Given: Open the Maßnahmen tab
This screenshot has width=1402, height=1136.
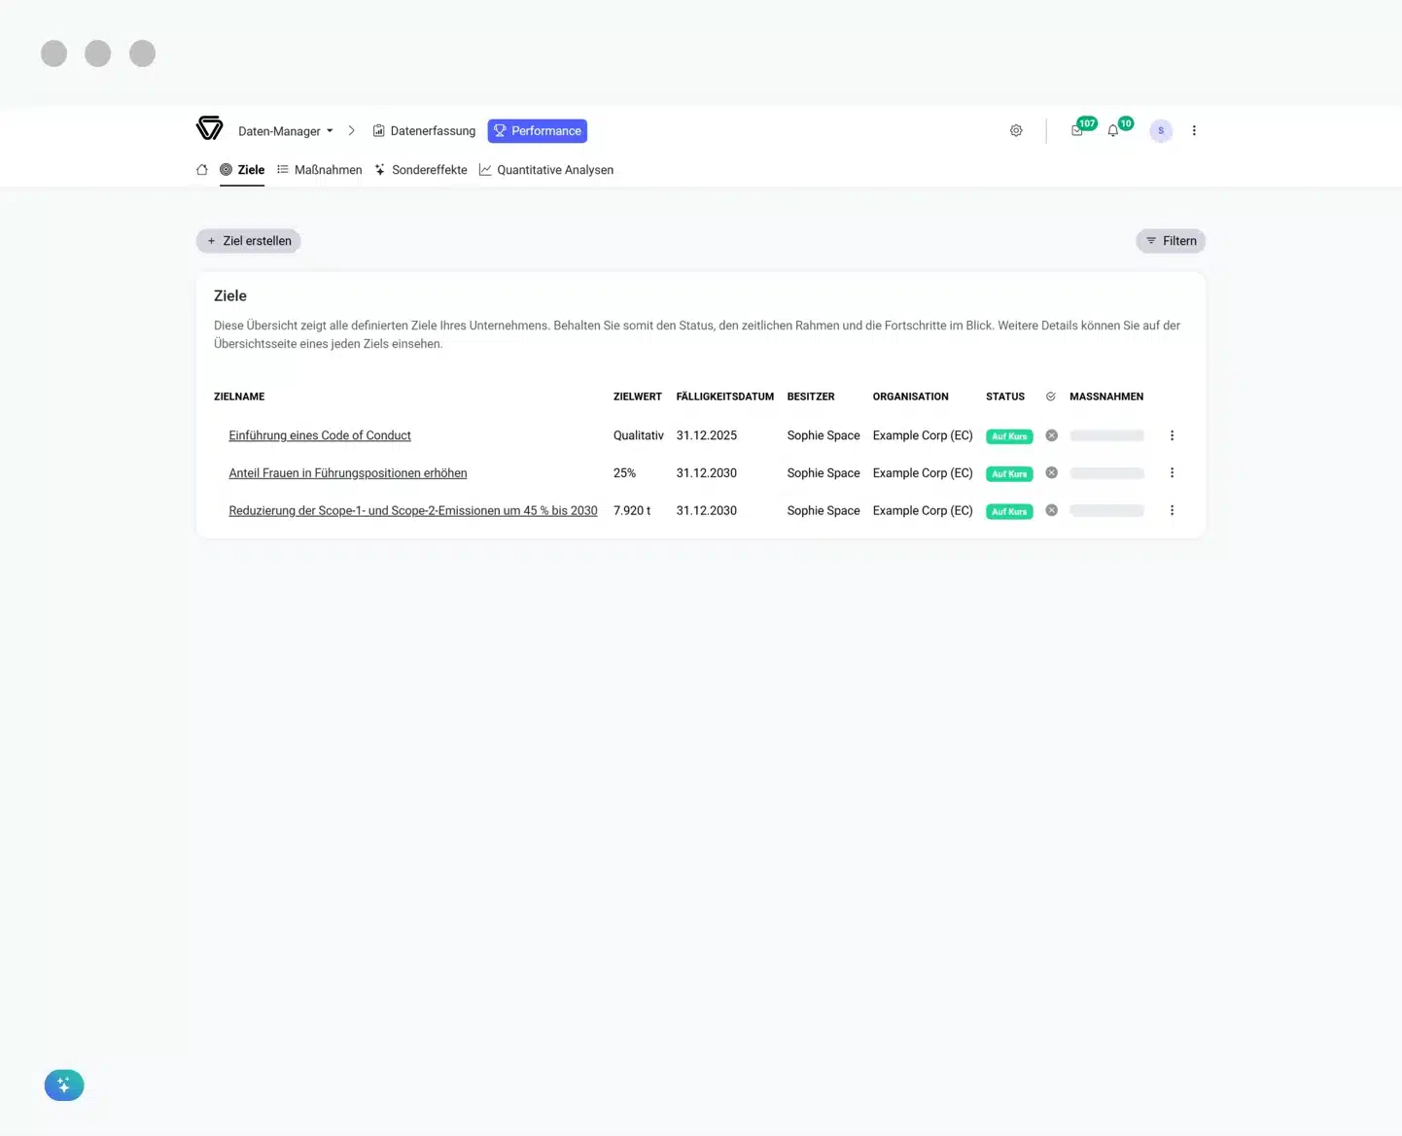Looking at the screenshot, I should click(319, 170).
